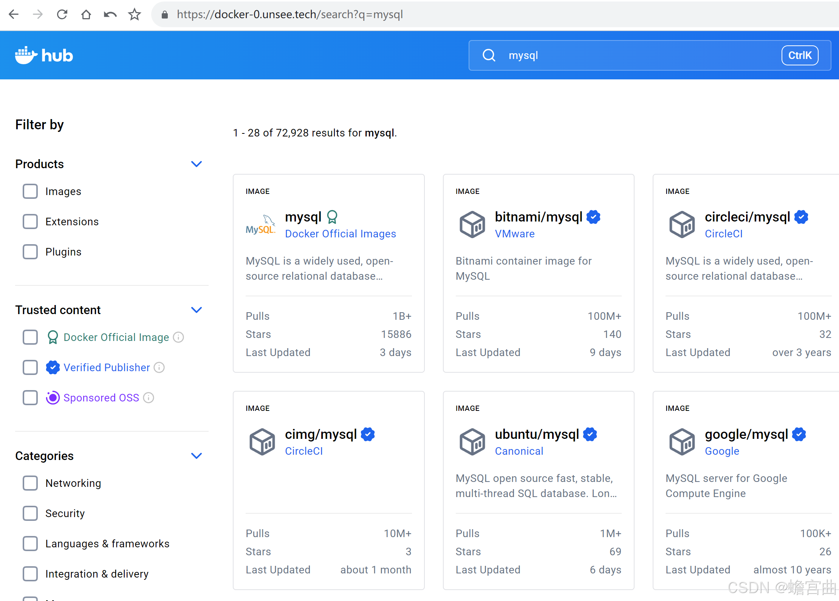Click verified badge beside bitnami/mysql
Screen dimensions: 839x601
593,217
